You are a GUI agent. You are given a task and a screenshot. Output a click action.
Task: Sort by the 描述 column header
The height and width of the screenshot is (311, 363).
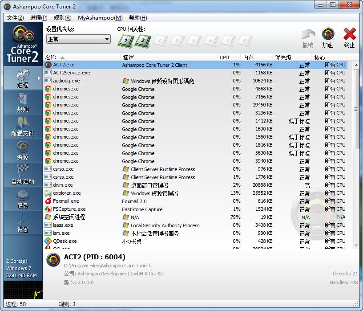169,57
